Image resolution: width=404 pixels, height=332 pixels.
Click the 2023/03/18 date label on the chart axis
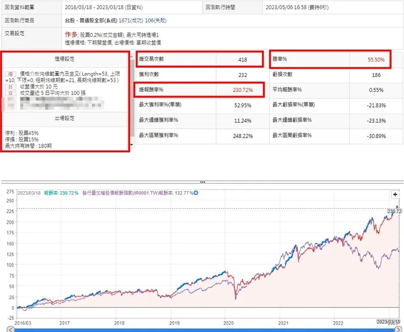388,322
